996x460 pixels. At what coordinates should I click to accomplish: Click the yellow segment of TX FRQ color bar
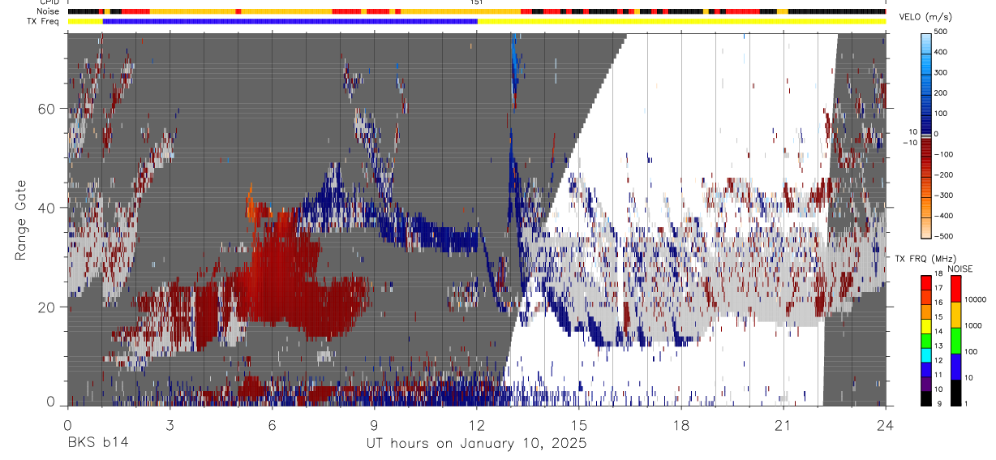925,326
